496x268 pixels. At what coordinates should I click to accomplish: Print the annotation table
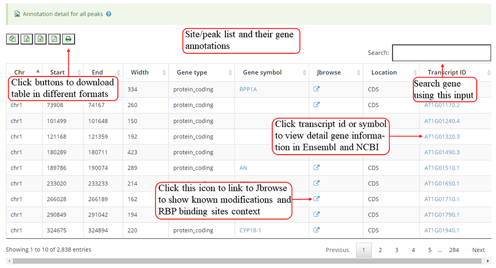tap(68, 39)
